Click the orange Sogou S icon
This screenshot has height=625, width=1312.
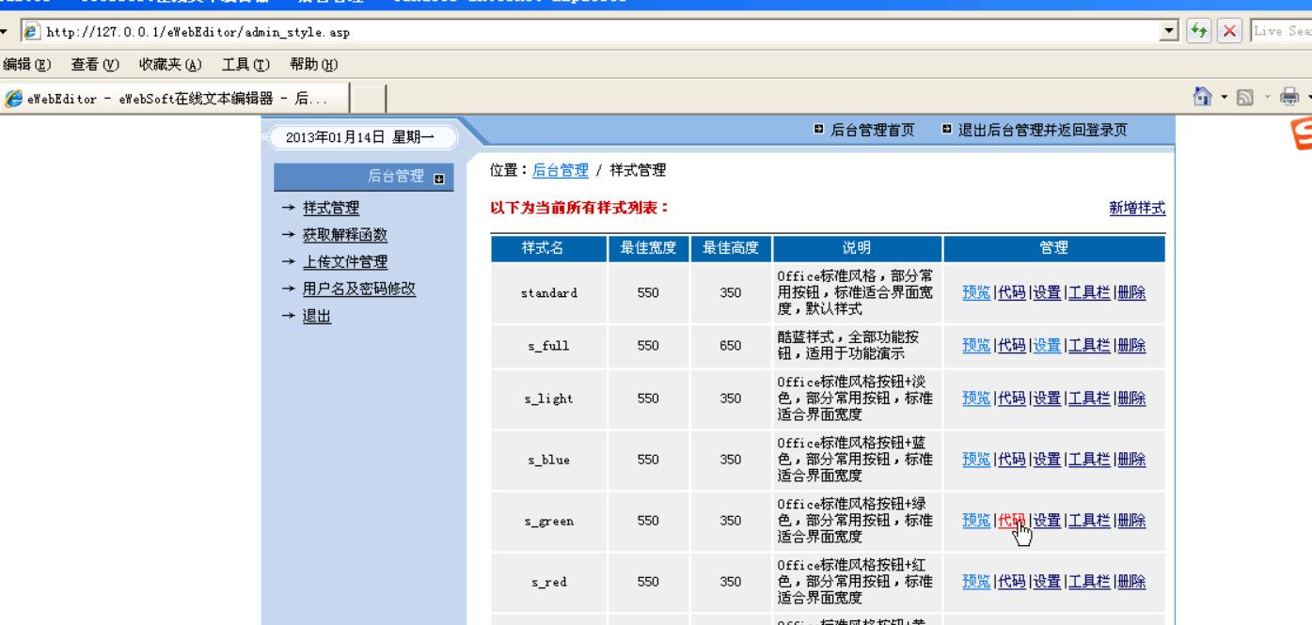click(x=1302, y=133)
